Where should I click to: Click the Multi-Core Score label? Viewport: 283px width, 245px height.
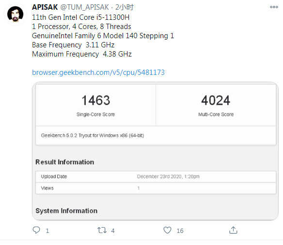tap(216, 115)
